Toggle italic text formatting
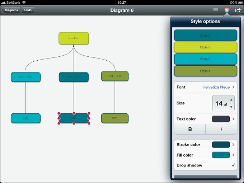 (x=221, y=130)
